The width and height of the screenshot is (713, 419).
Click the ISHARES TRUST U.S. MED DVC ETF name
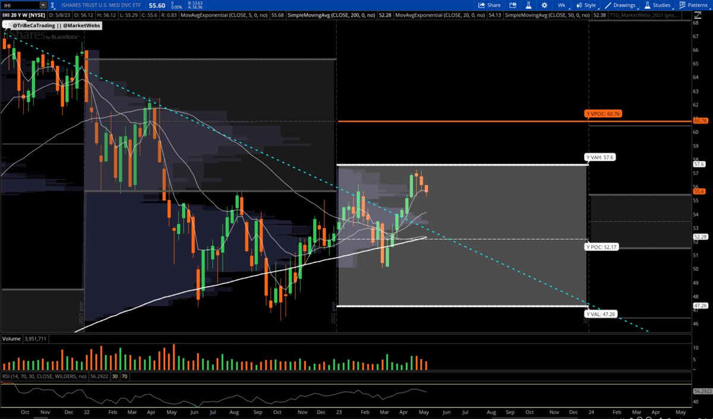(x=101, y=5)
